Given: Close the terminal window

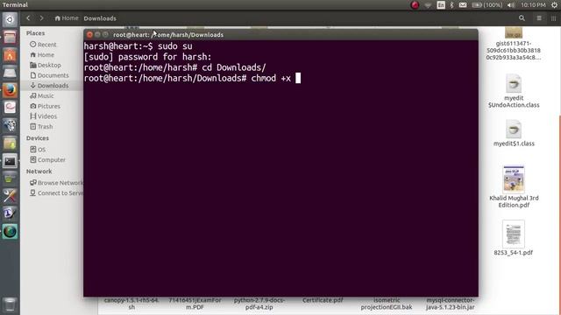Looking at the screenshot, I should (x=89, y=35).
